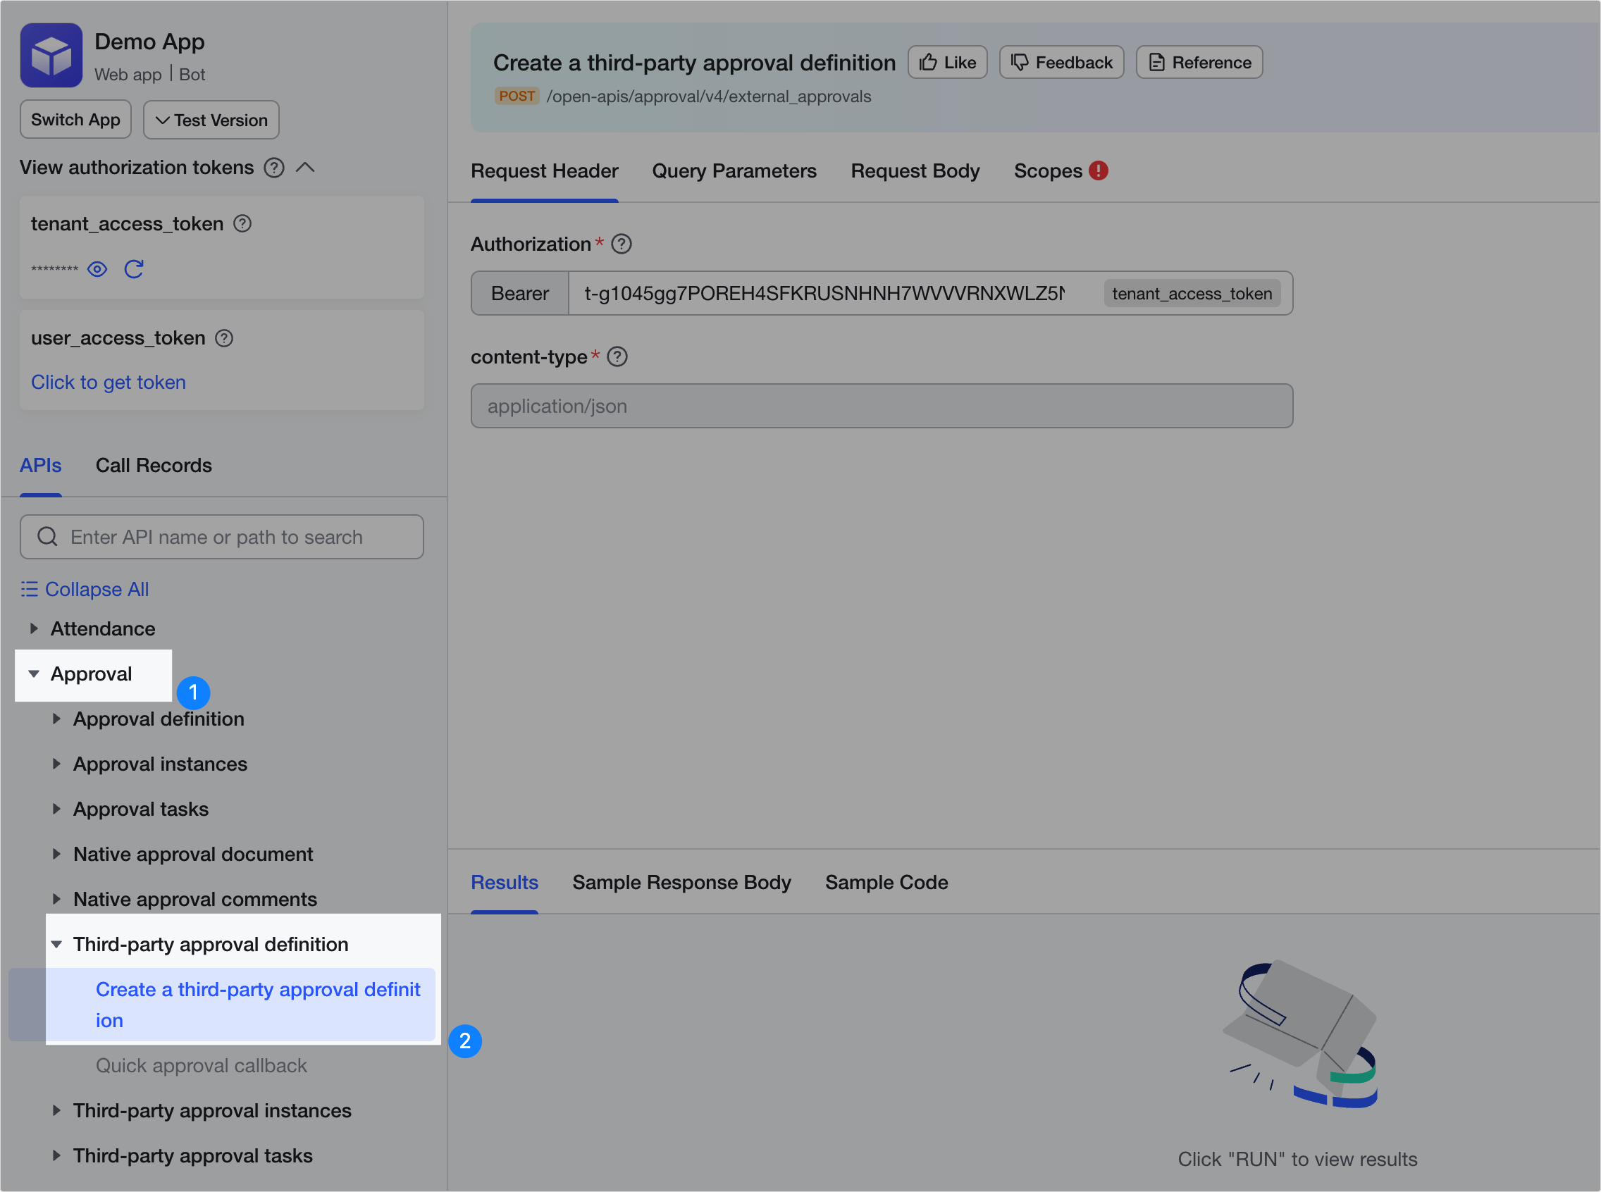Open help for View authorization tokens
Screen dimensions: 1601x1192
[x=273, y=168]
